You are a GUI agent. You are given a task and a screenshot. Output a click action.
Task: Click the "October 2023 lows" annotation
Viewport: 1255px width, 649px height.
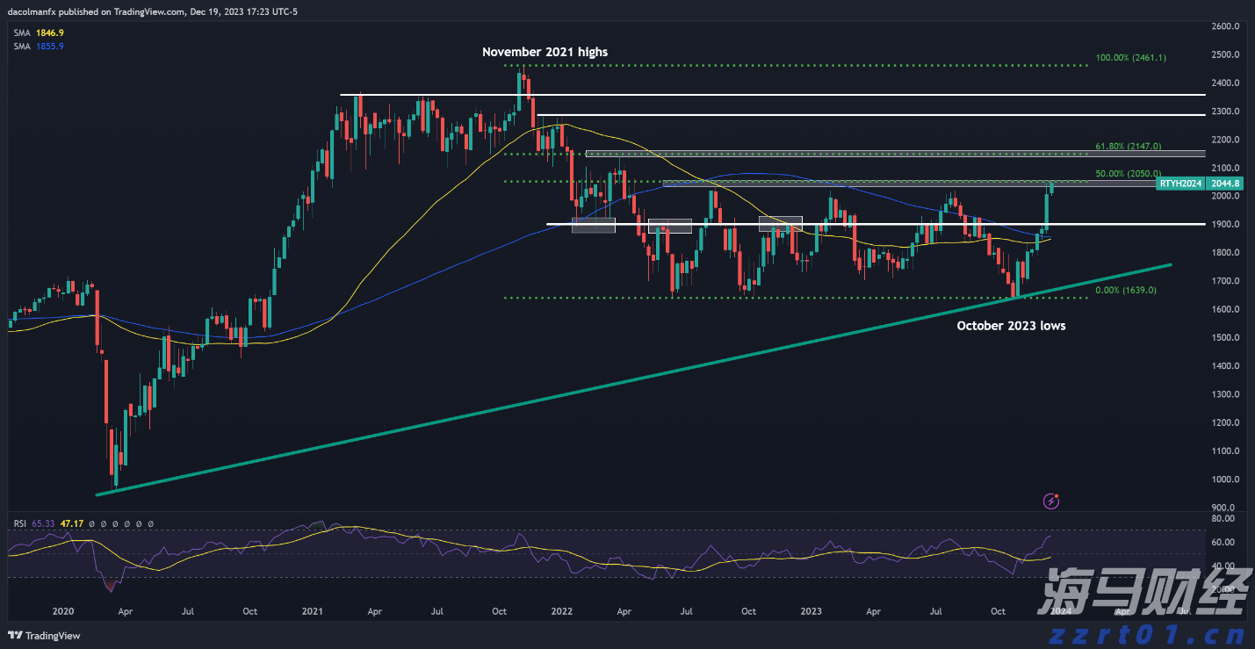1011,325
